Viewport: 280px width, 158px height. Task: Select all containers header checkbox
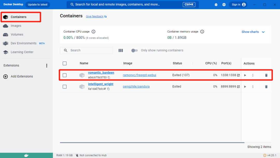tap(65, 64)
